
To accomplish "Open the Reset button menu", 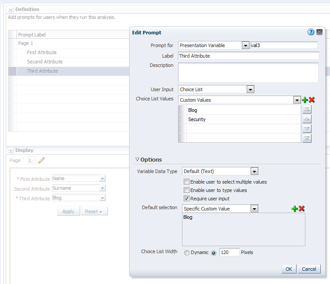I will coord(93,211).
